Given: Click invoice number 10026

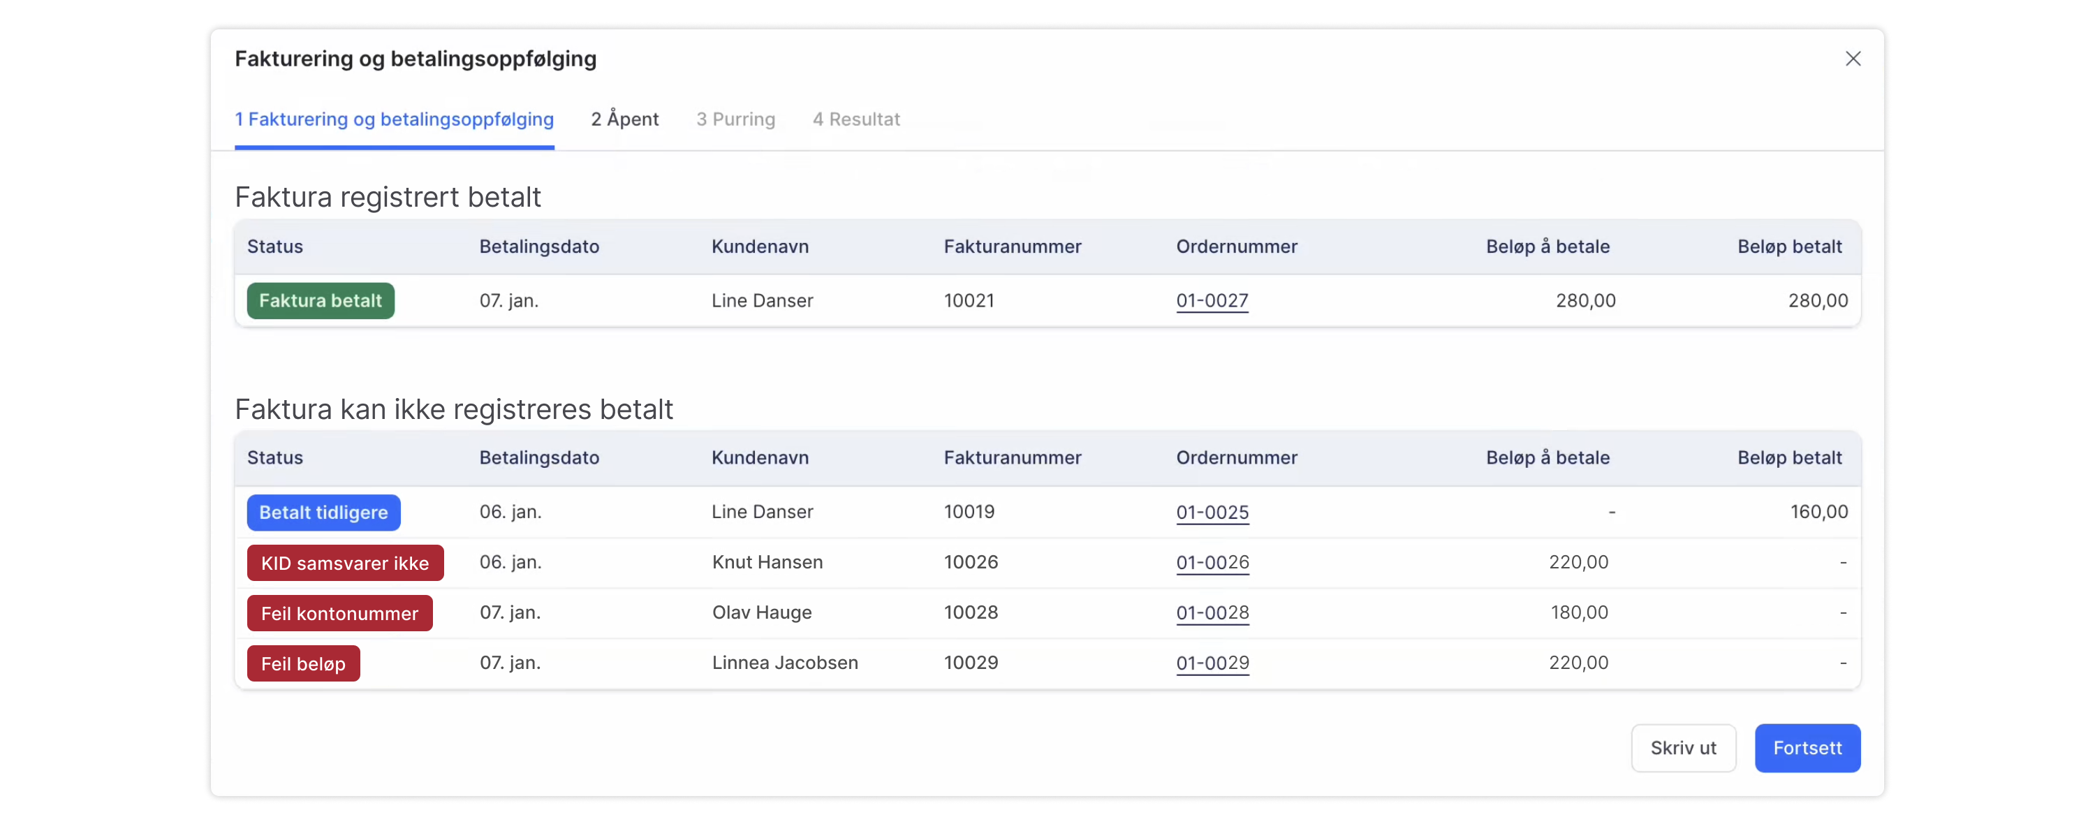Looking at the screenshot, I should point(970,562).
